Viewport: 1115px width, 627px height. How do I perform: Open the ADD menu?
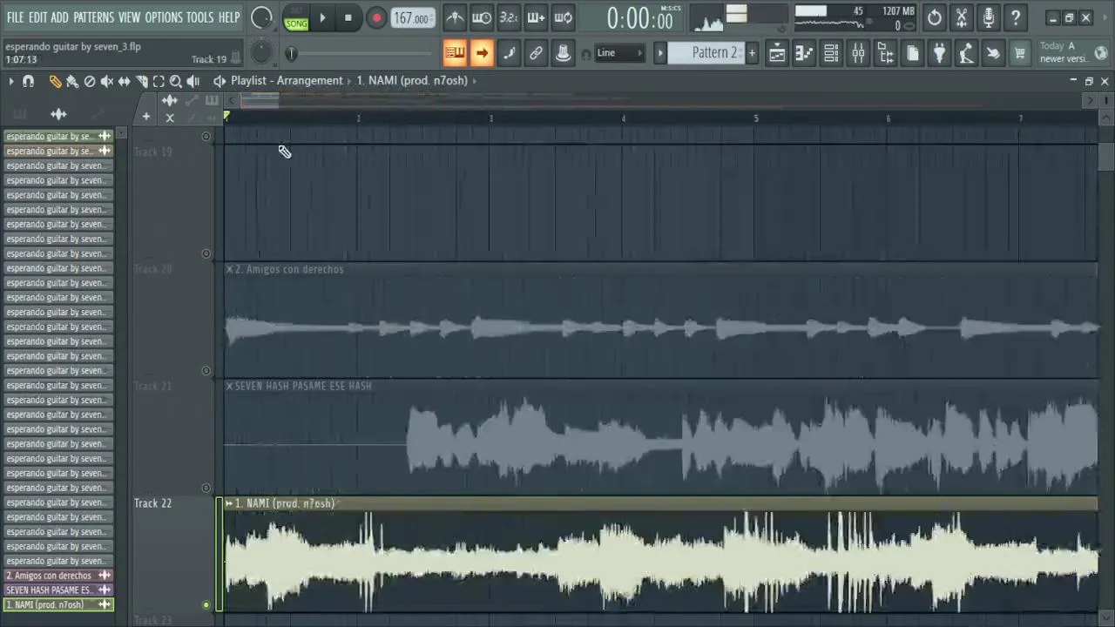(x=59, y=17)
